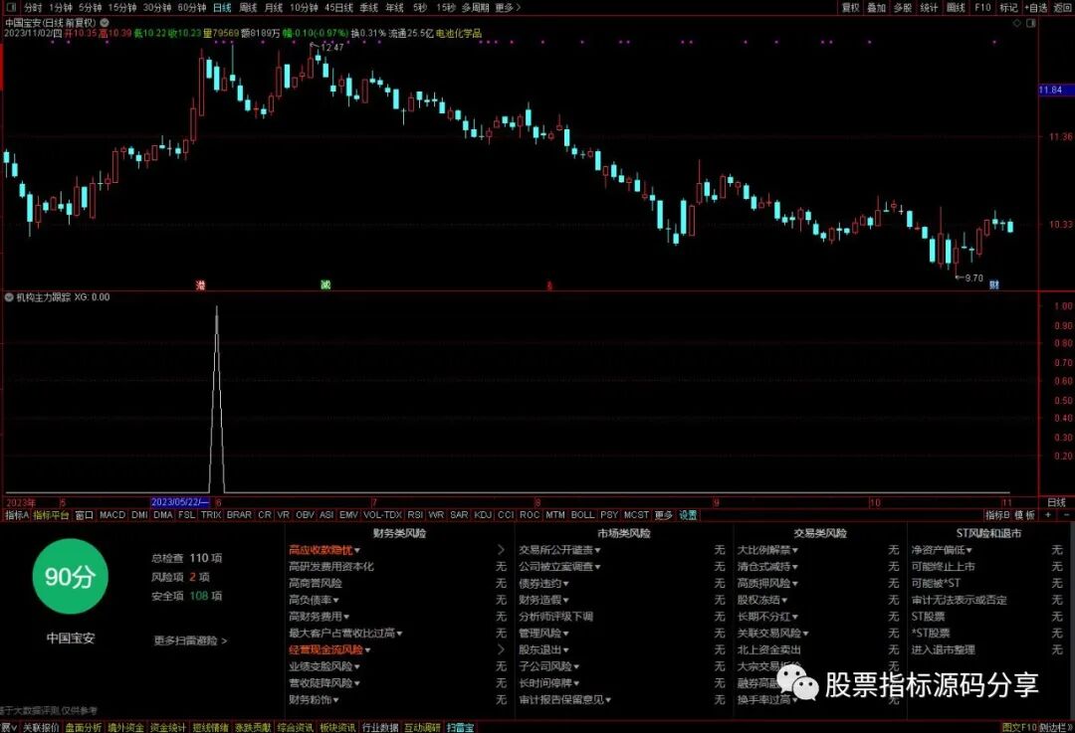Open the 扫雷宝 bottom tab
1075x733 pixels.
tap(460, 727)
